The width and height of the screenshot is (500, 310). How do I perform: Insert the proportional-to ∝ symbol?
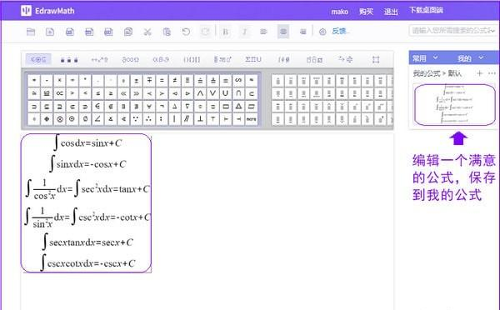click(59, 93)
